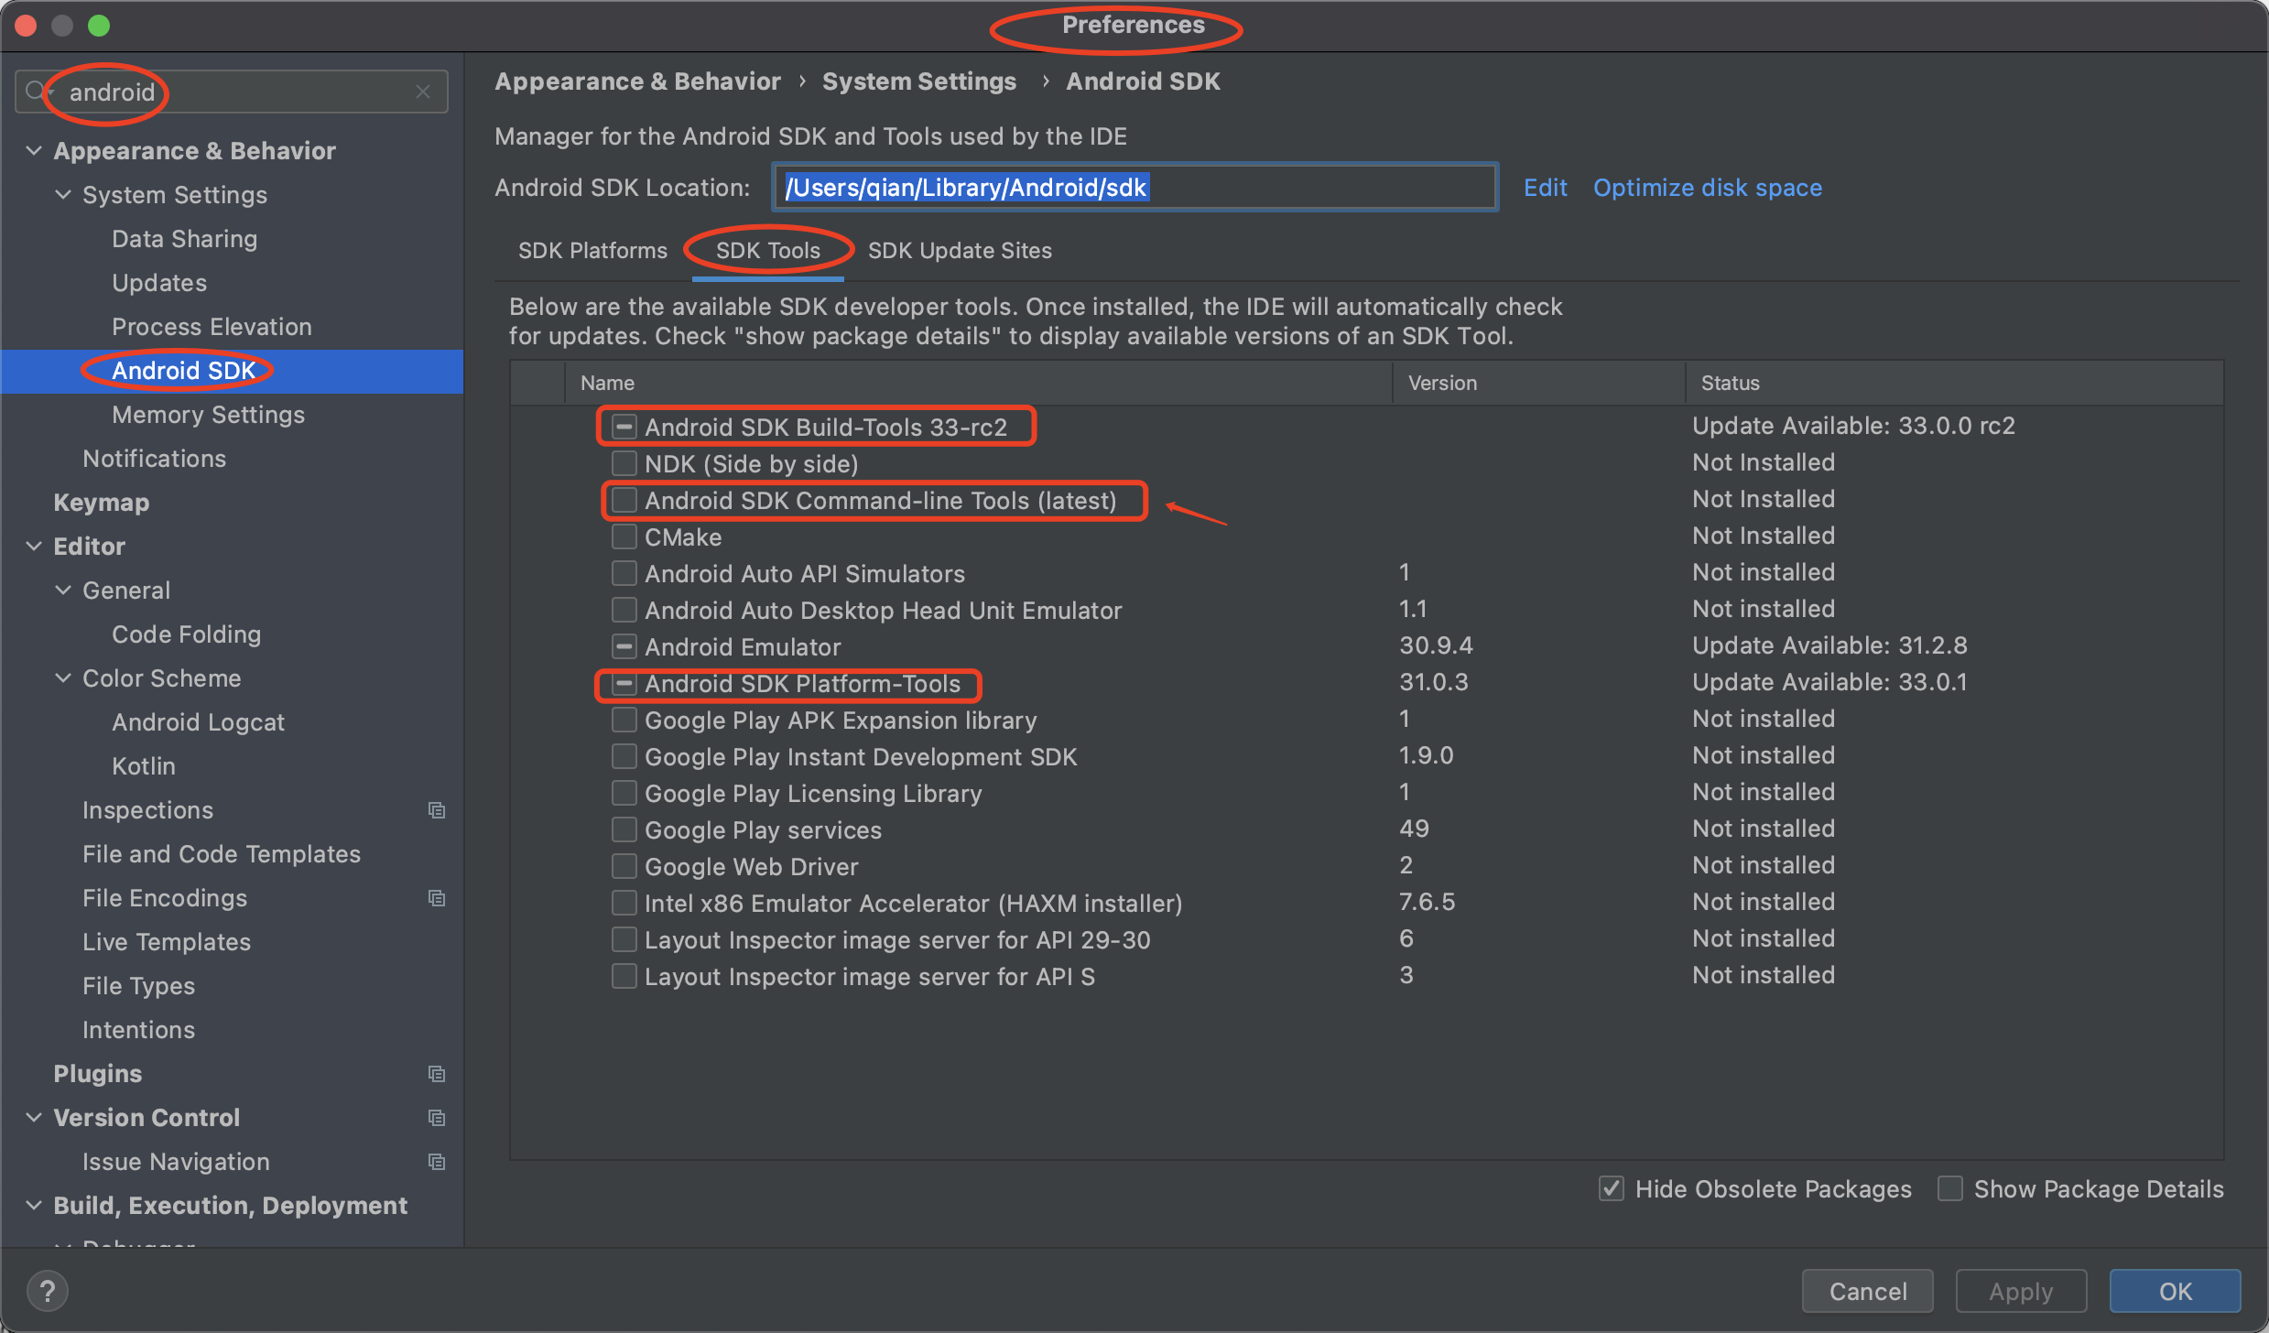
Task: Collapse the Color Scheme node
Action: click(x=63, y=677)
